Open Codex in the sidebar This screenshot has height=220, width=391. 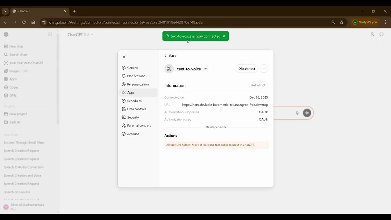click(x=11, y=87)
